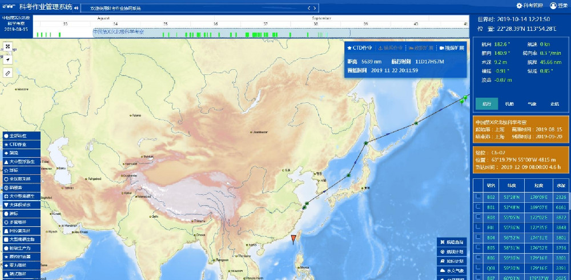Switch to the 机舱 tab
571x280 pixels.
point(509,104)
